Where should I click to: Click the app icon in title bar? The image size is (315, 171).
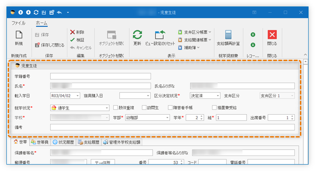(13, 12)
